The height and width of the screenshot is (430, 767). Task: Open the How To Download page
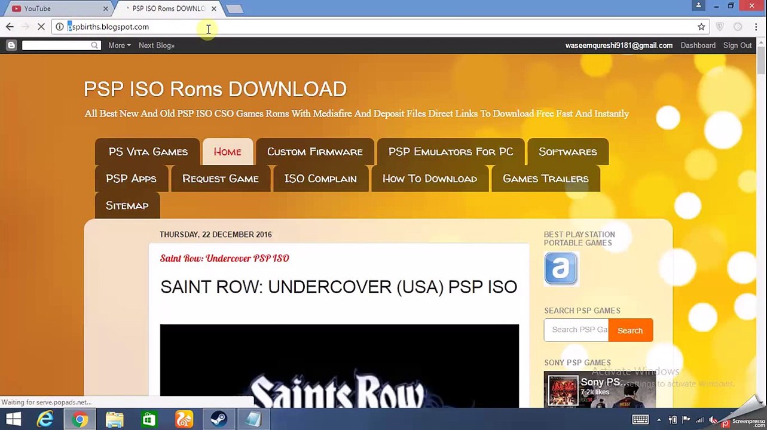tap(430, 179)
